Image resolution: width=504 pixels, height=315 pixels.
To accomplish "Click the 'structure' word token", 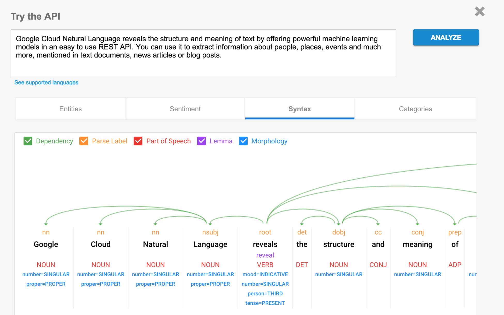I will (x=339, y=244).
